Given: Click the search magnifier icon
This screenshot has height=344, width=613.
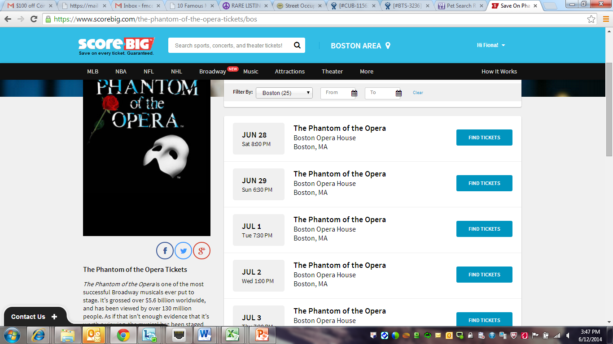Looking at the screenshot, I should click(x=297, y=45).
